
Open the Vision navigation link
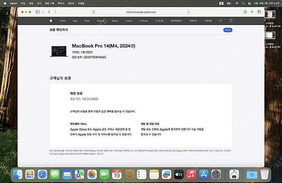(x=129, y=21)
